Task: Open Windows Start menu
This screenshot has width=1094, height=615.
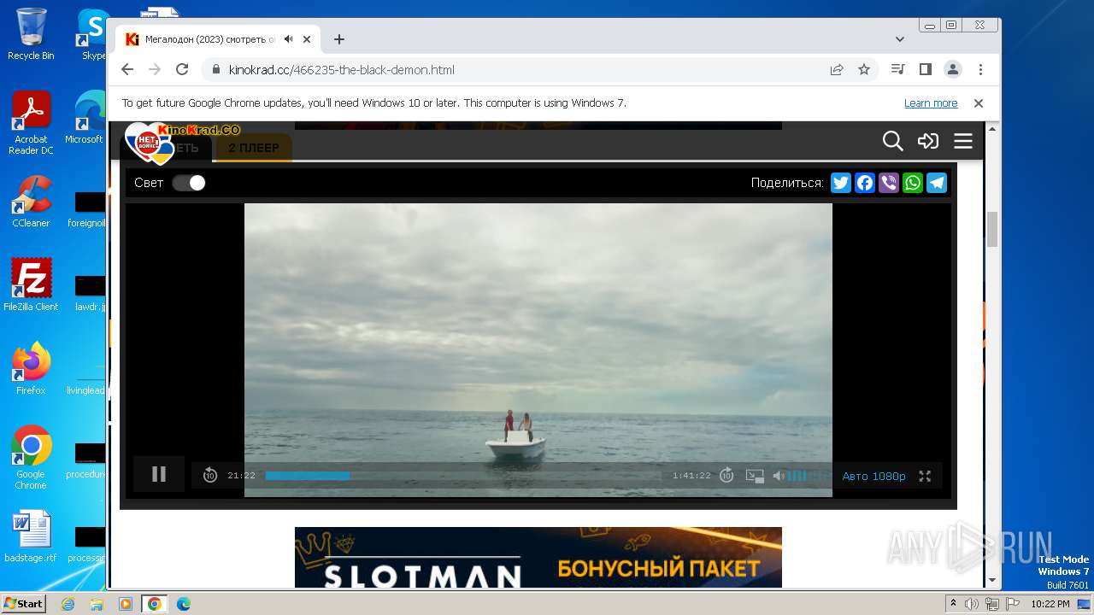Action: pyautogui.click(x=24, y=604)
